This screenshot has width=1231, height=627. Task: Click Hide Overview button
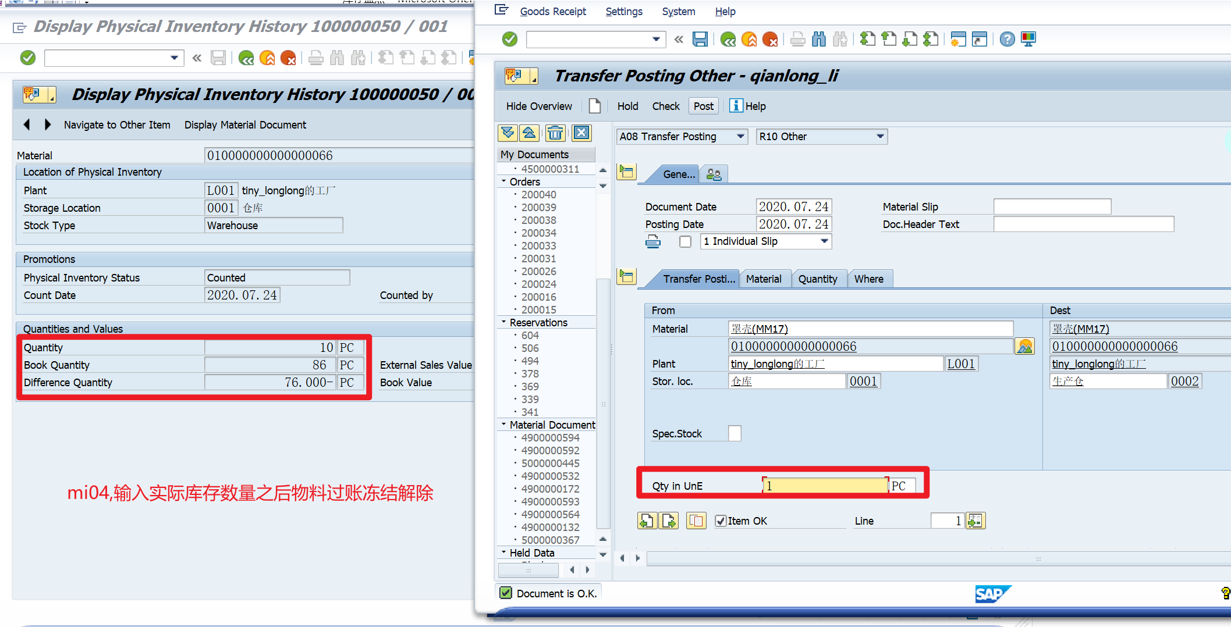pyautogui.click(x=539, y=106)
